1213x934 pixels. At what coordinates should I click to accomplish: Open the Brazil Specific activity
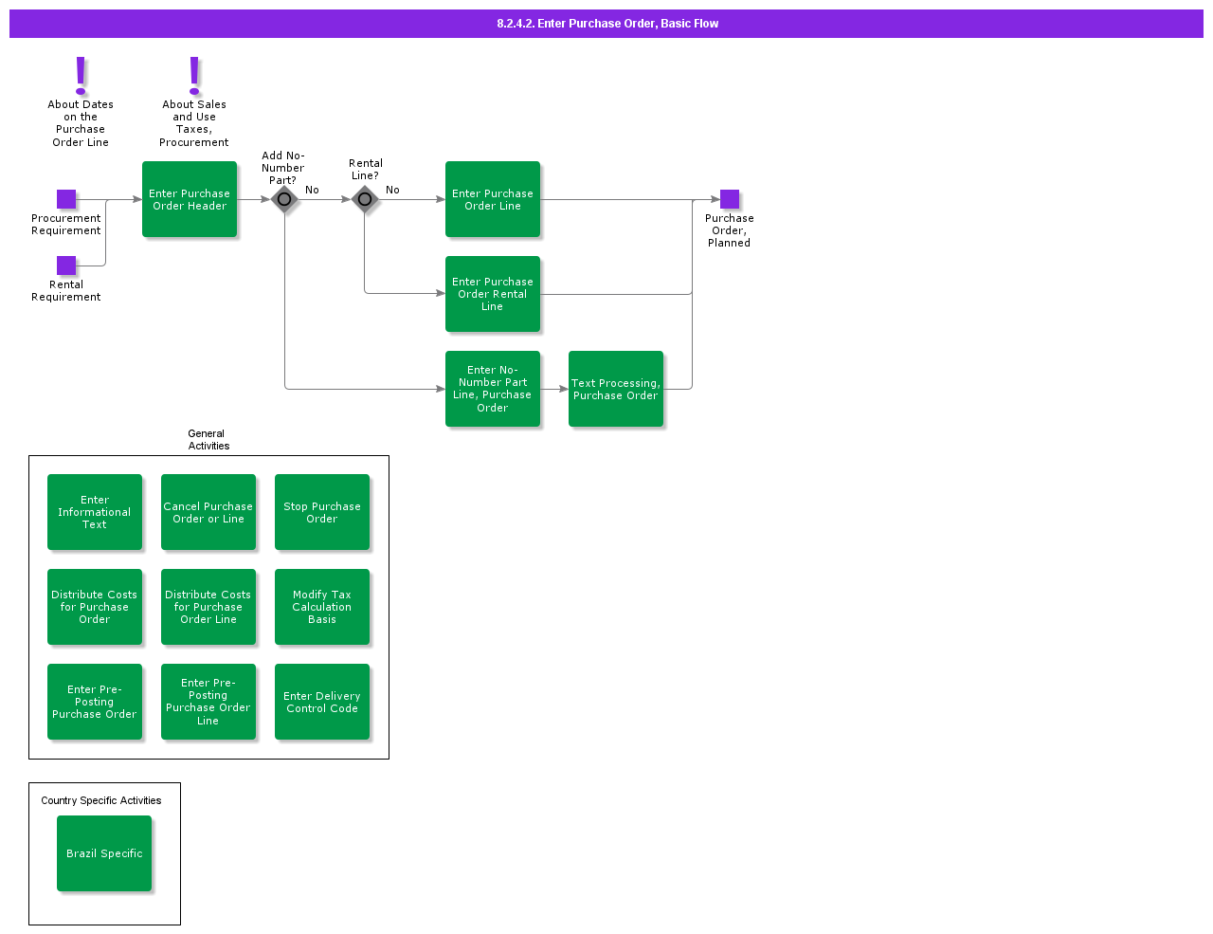coord(104,852)
